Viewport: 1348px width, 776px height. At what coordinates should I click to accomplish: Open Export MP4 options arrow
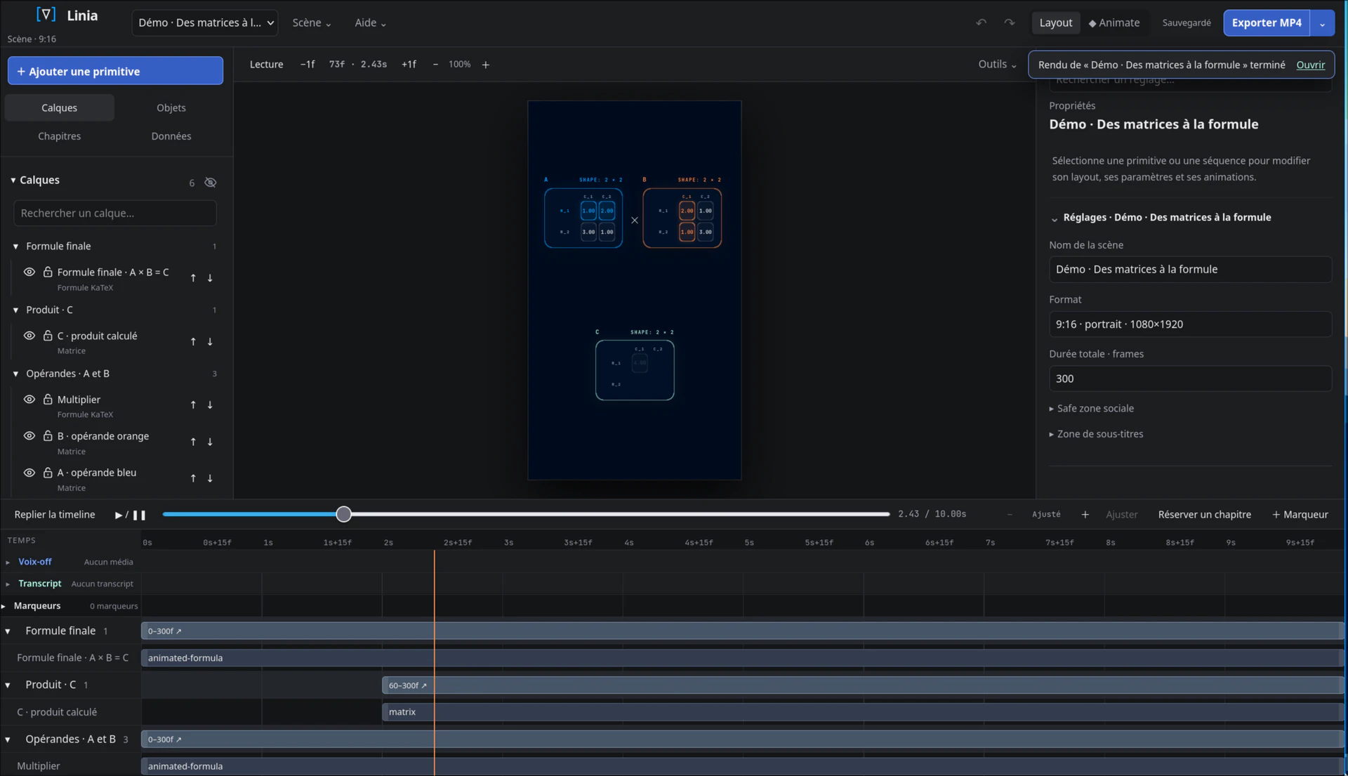pyautogui.click(x=1322, y=23)
